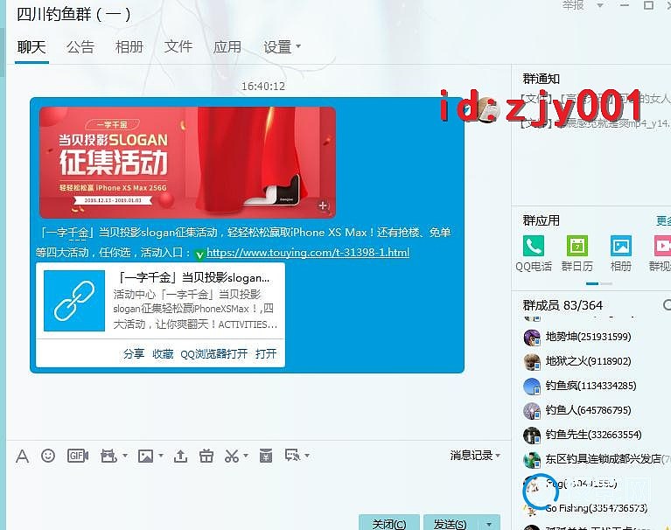Click the screen-shake window icon in toolbar
Viewport: 671px width, 530px height.
(108, 456)
